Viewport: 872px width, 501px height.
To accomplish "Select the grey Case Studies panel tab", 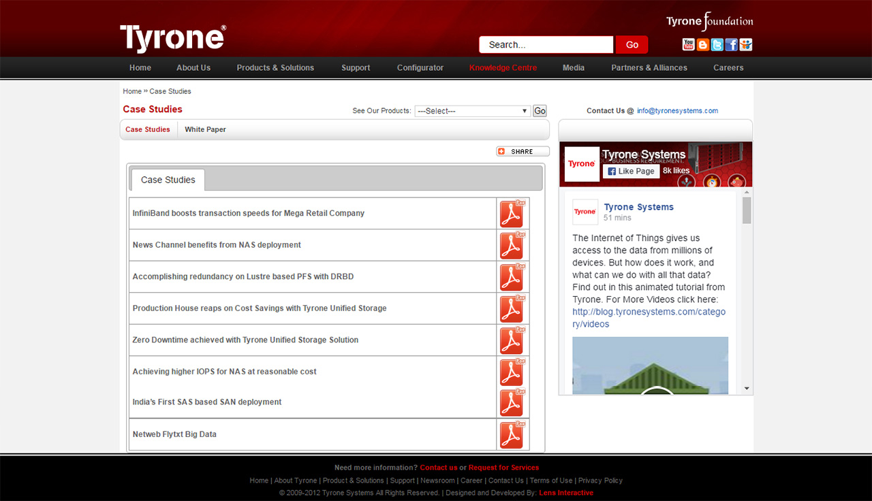I will [x=168, y=180].
